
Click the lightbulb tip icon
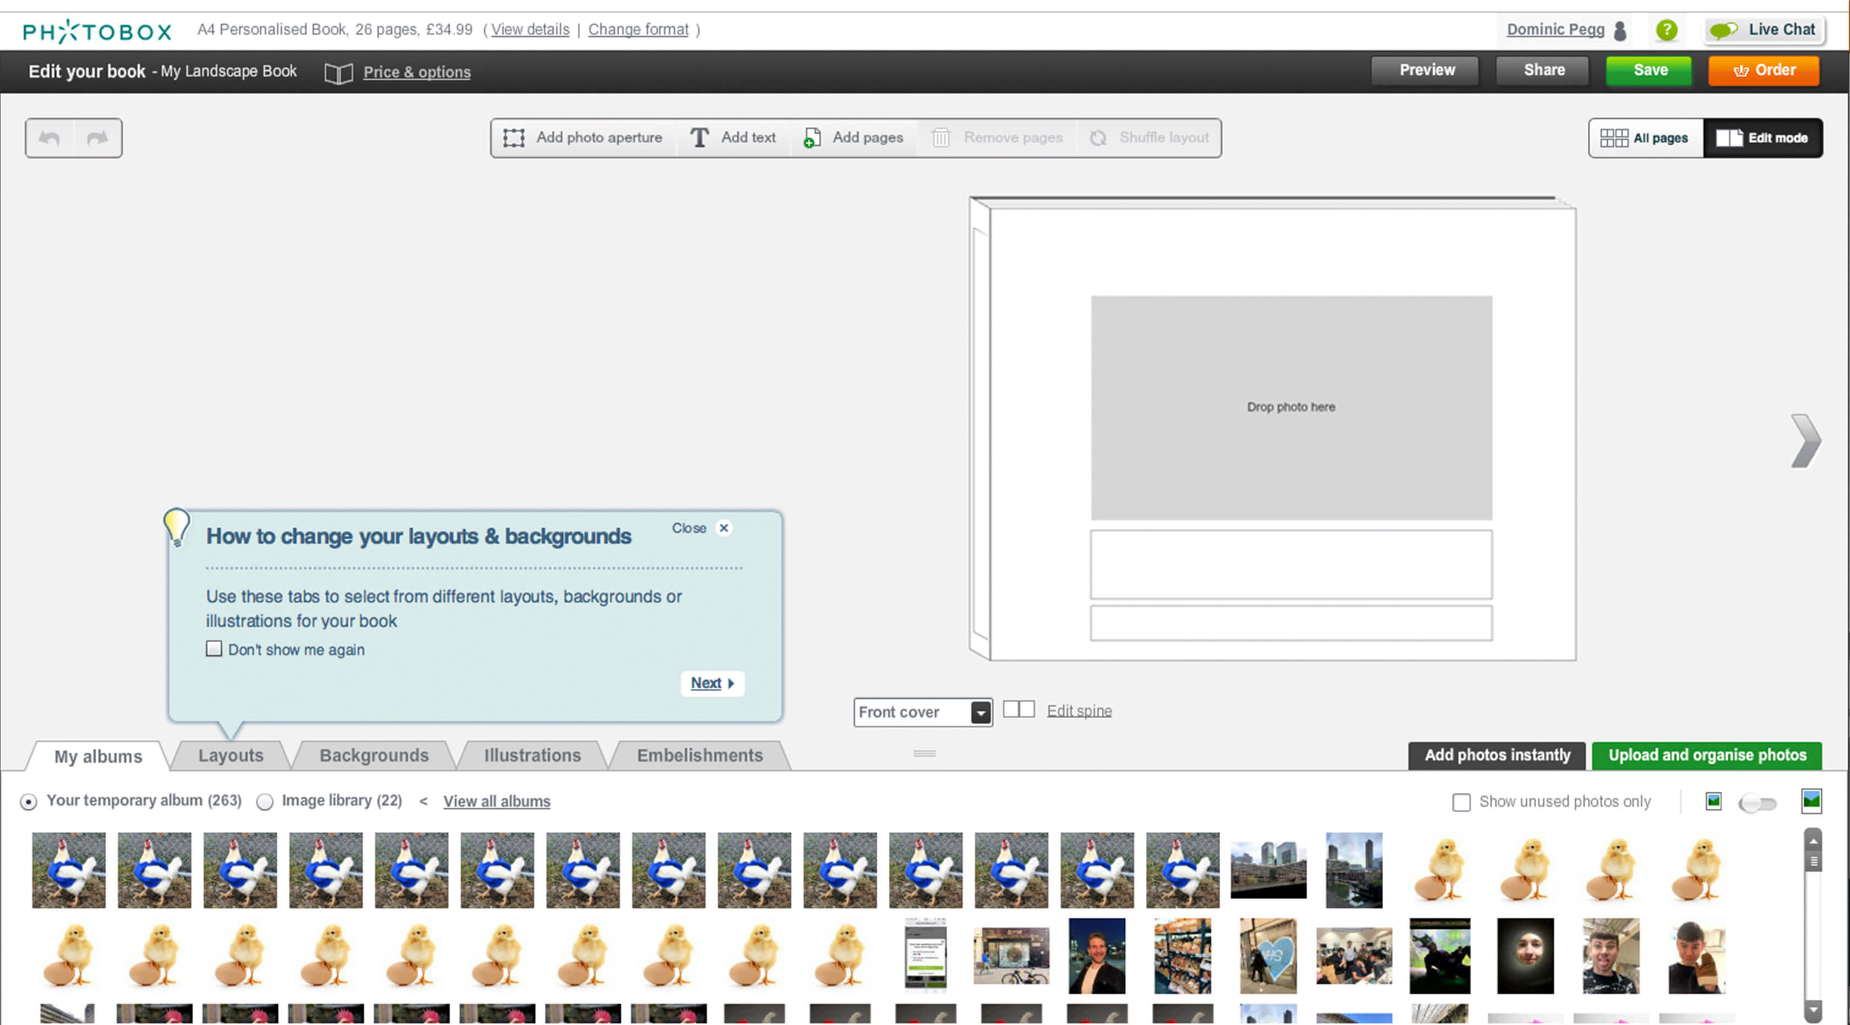point(176,527)
